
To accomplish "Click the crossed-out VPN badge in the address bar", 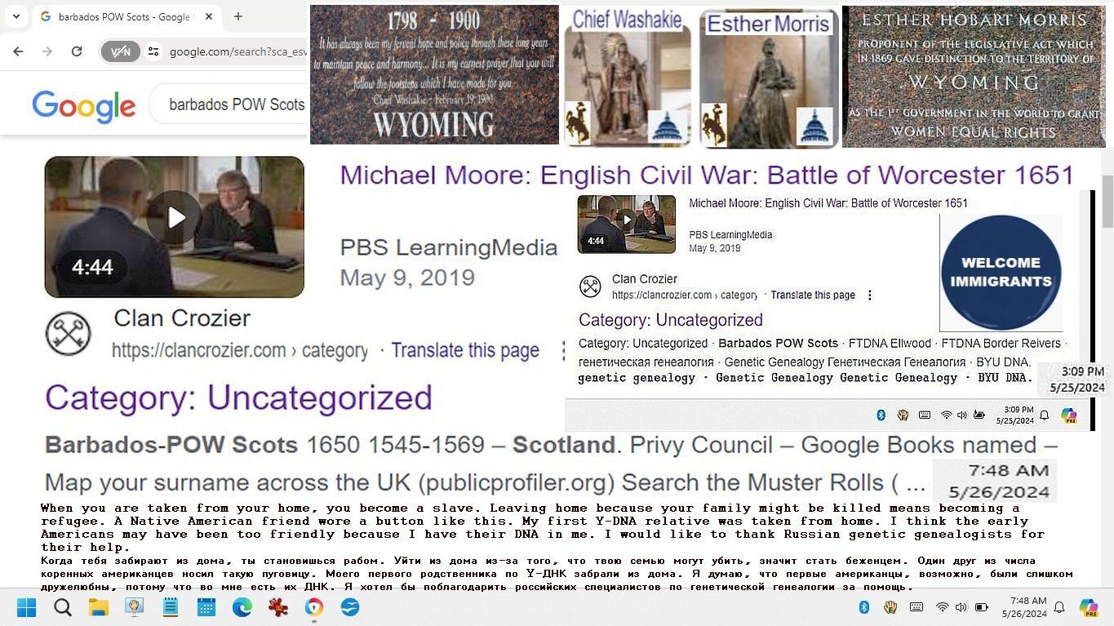I will point(121,51).
